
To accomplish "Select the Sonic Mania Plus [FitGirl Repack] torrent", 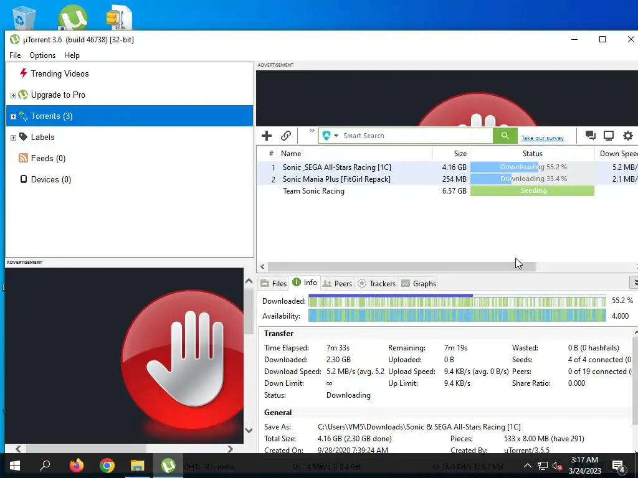I will pyautogui.click(x=336, y=179).
